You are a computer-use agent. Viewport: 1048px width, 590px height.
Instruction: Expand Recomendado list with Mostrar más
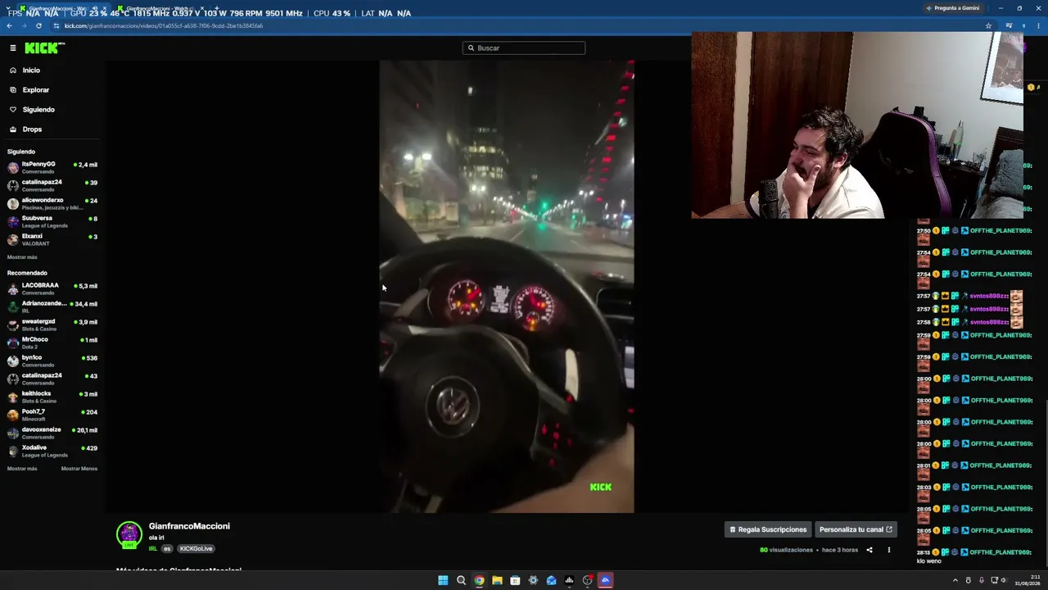tap(22, 469)
